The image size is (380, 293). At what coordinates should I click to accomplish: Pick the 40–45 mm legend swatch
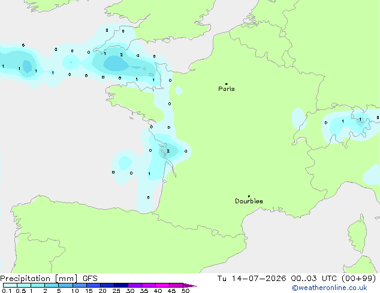[x=162, y=285]
